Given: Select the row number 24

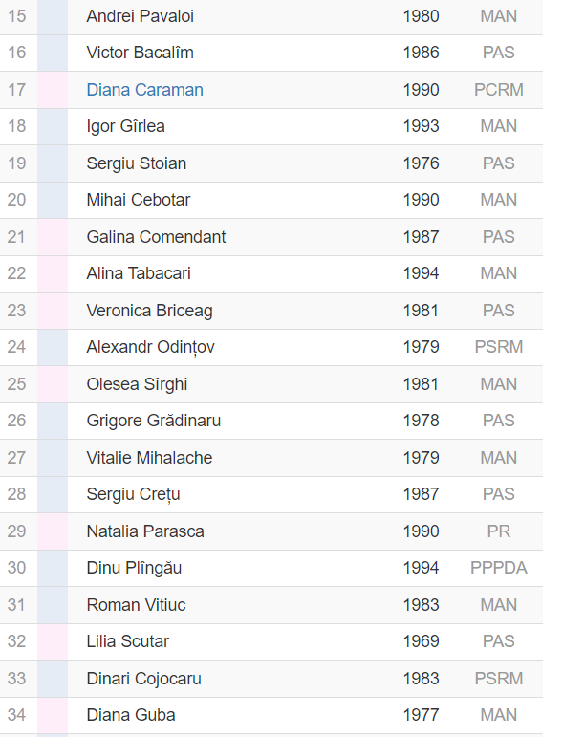Looking at the screenshot, I should coord(16,347).
